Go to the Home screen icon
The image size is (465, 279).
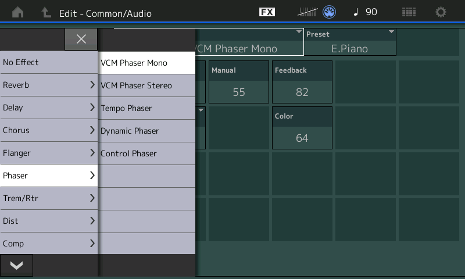coord(17,12)
